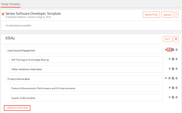Delete Quality of deliverables row
Viewport: 182px width, 113px height.
[177, 97]
